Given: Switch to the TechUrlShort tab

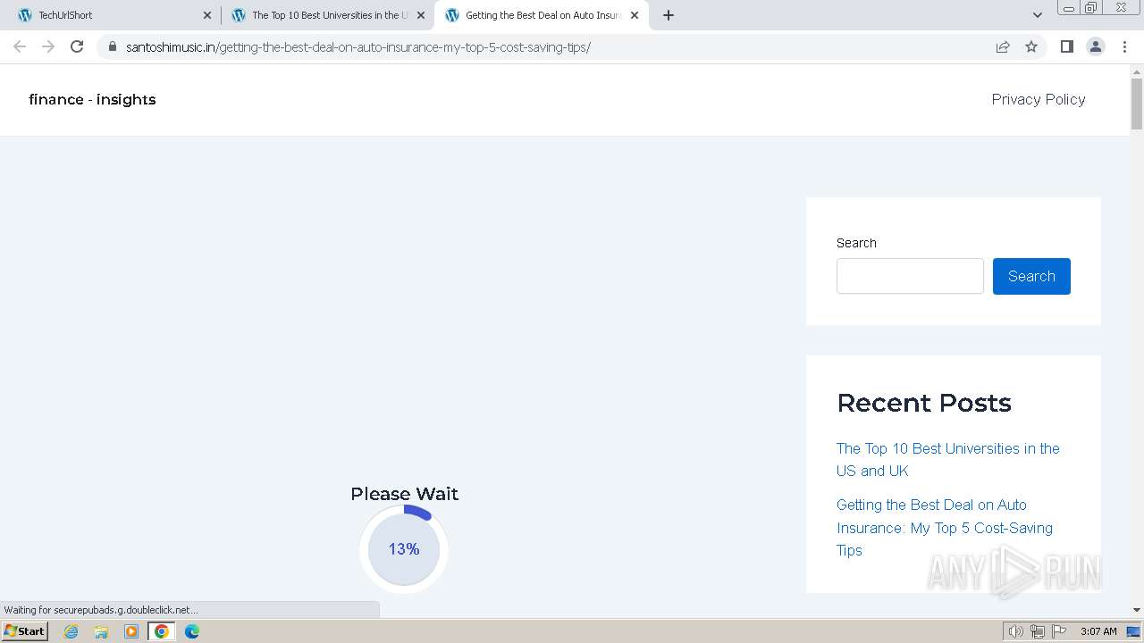Looking at the screenshot, I should click(114, 15).
